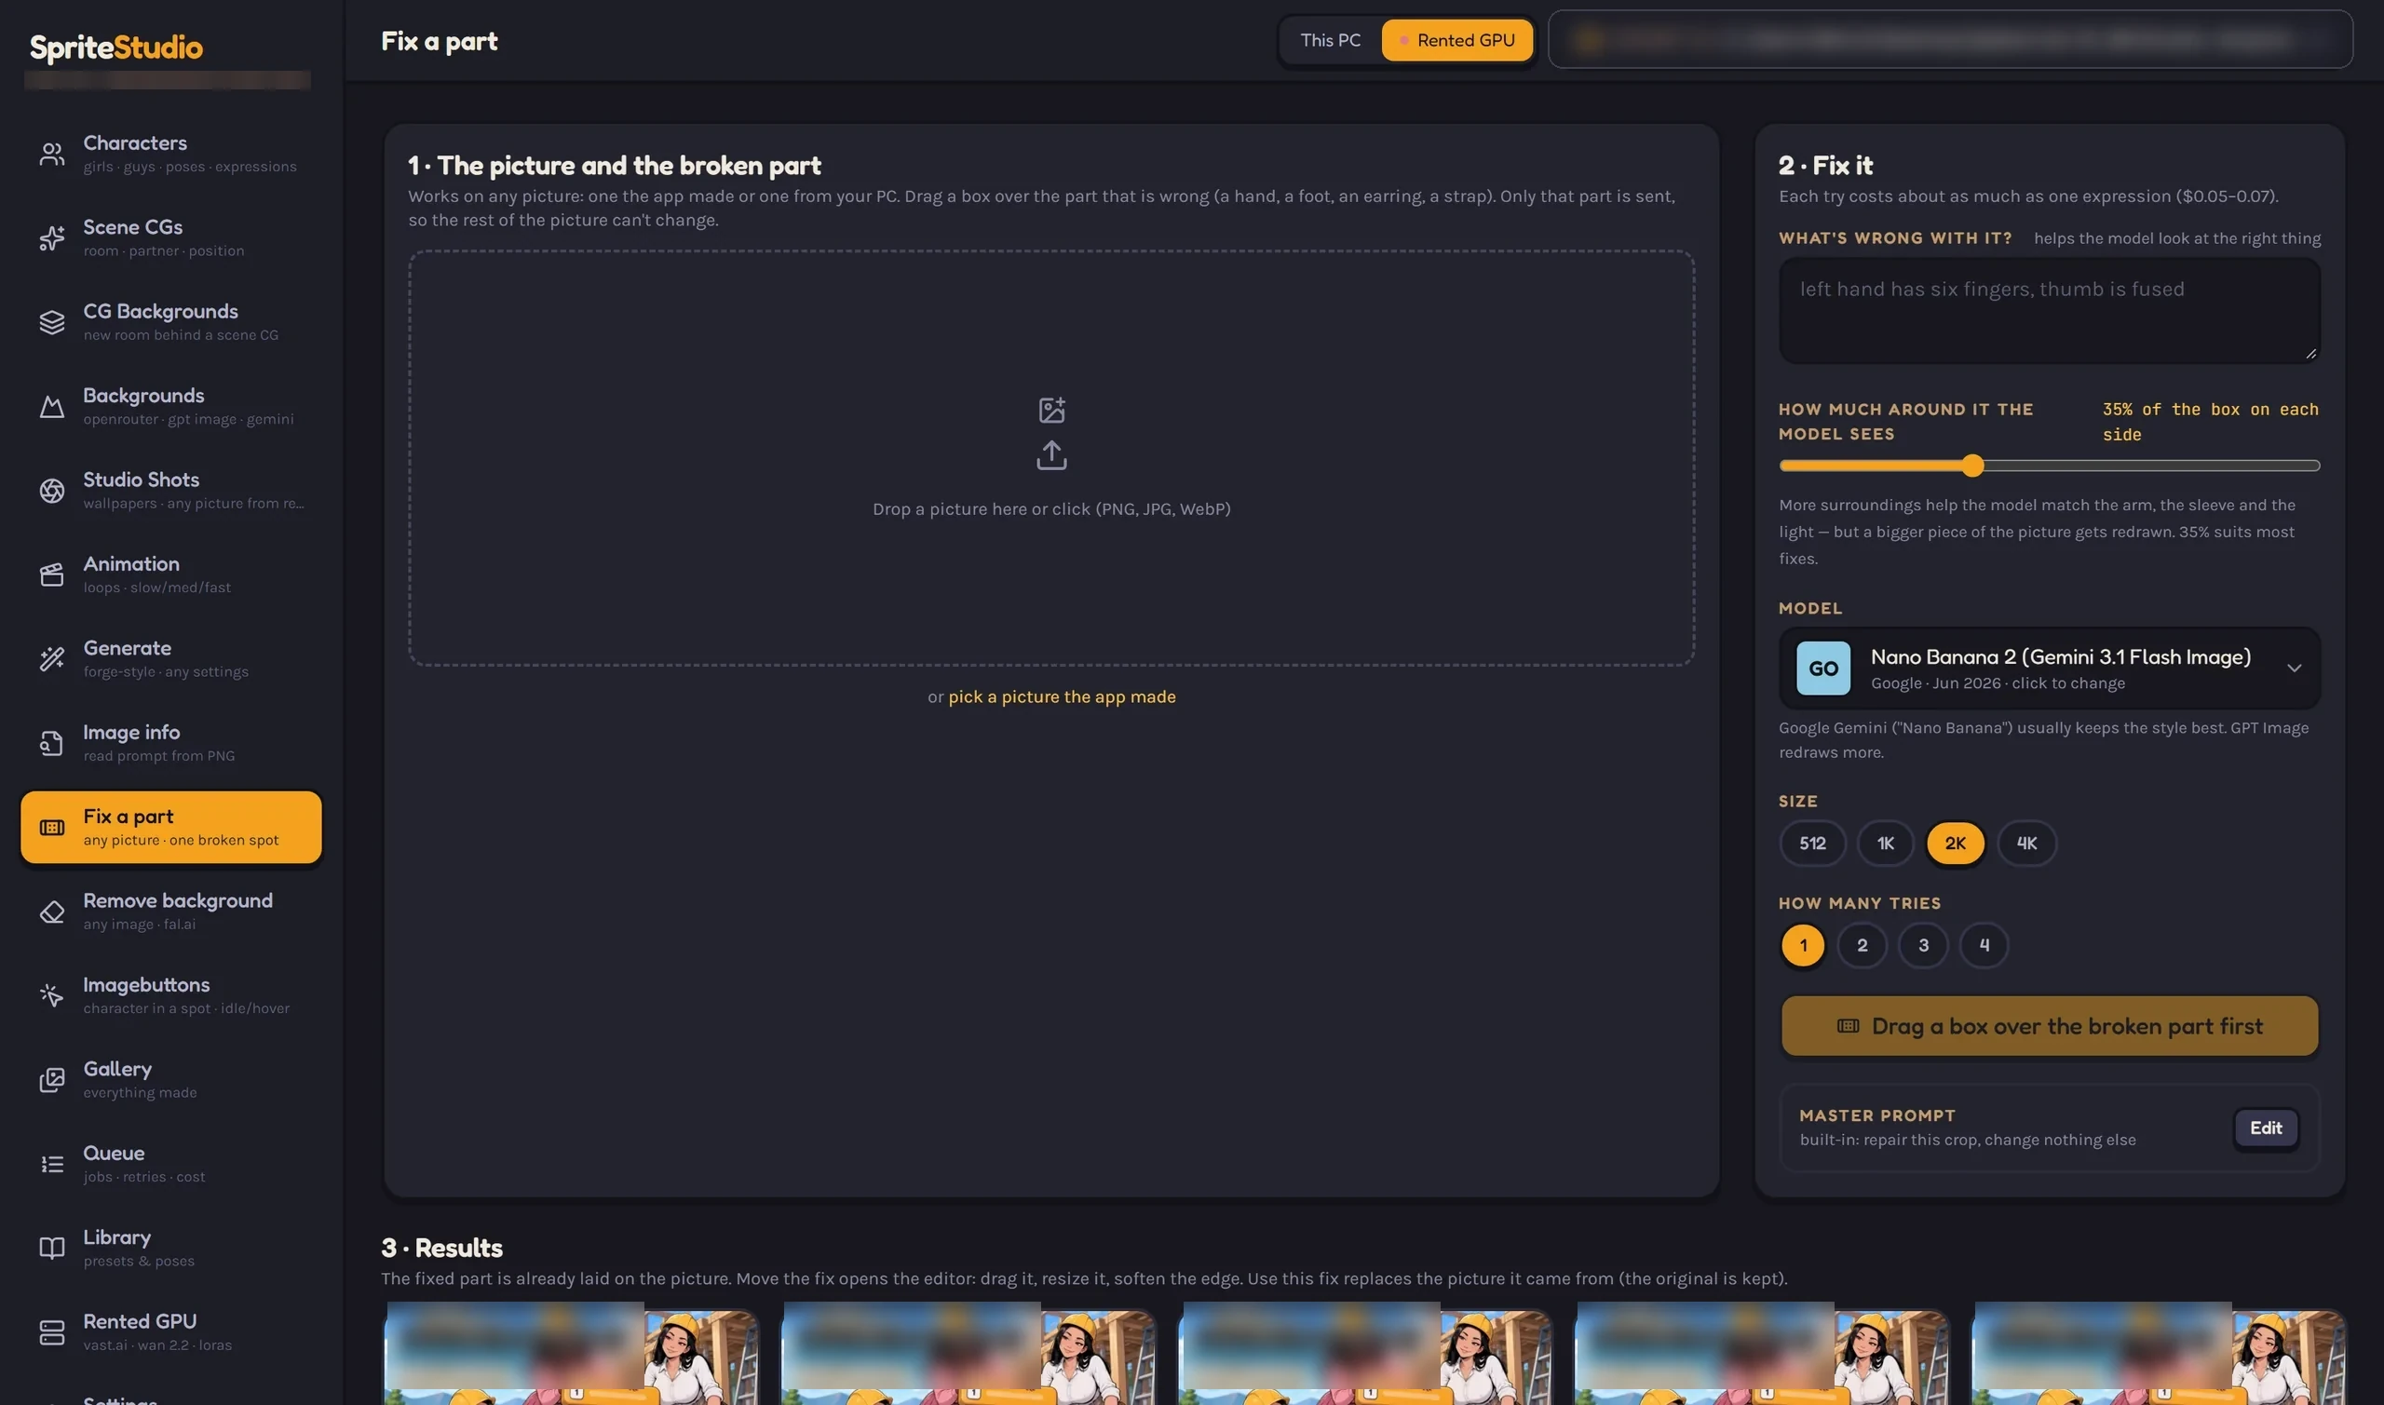Click the Generate magic wand icon

[52, 659]
